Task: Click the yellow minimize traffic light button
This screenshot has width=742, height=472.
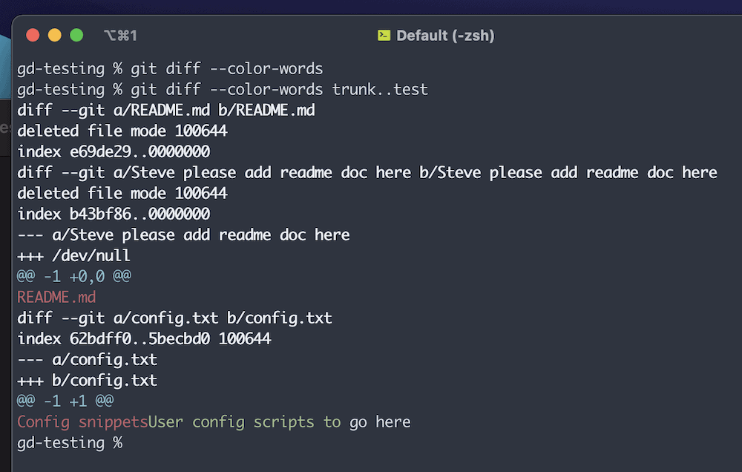Action: (x=53, y=35)
